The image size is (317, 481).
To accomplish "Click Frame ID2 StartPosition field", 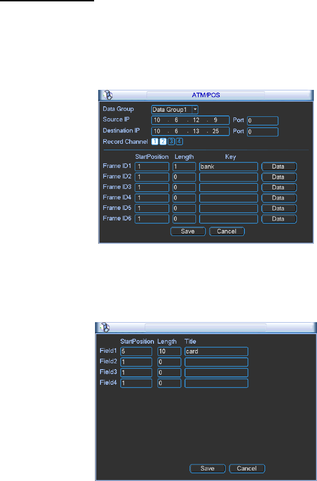I will point(152,177).
